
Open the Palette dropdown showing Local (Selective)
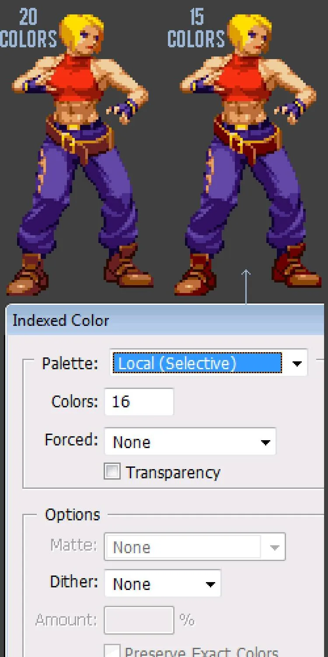(x=209, y=363)
